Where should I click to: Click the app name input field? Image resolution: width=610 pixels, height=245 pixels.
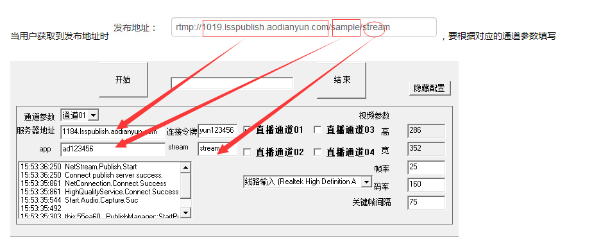(x=113, y=149)
